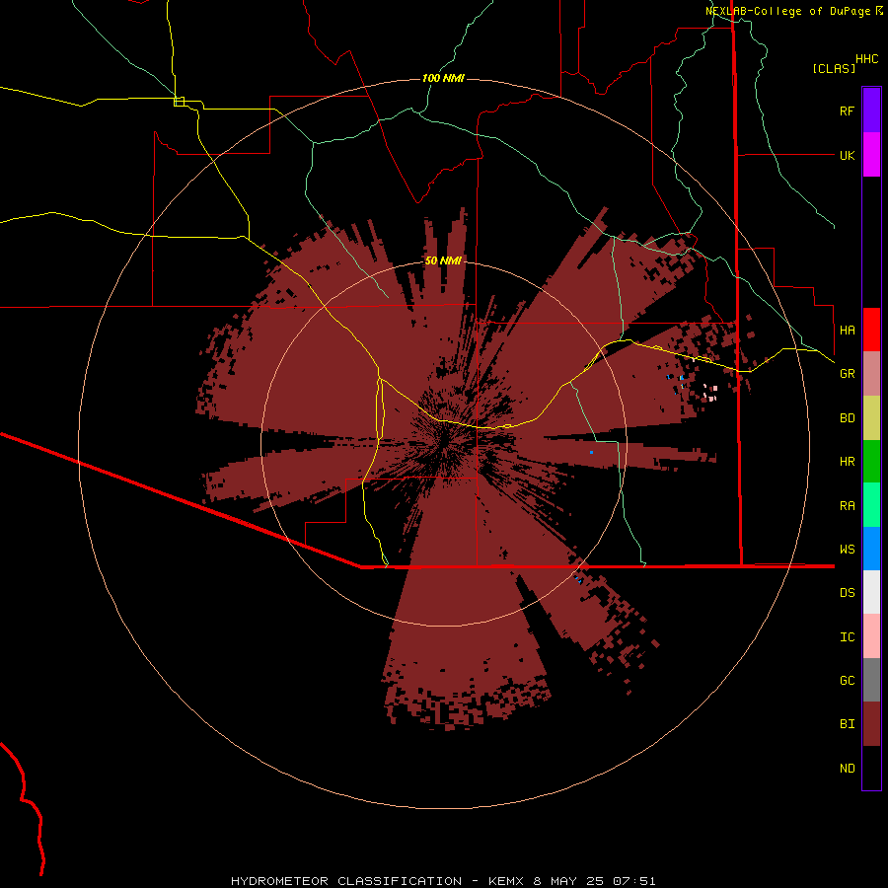Click the 'HHC' product label

coord(867,58)
